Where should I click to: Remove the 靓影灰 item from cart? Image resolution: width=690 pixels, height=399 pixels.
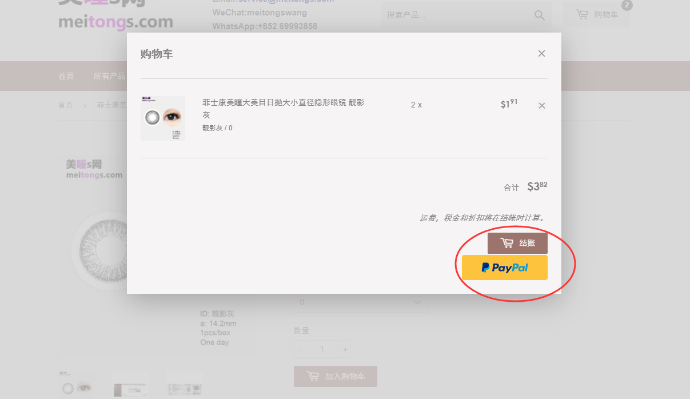(542, 106)
